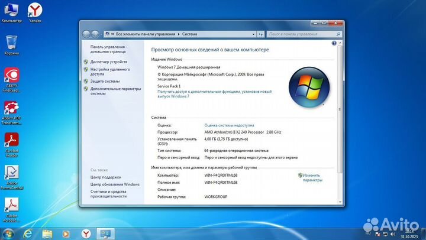
Task: Open Счетчики и средства производительности
Action: (x=108, y=194)
